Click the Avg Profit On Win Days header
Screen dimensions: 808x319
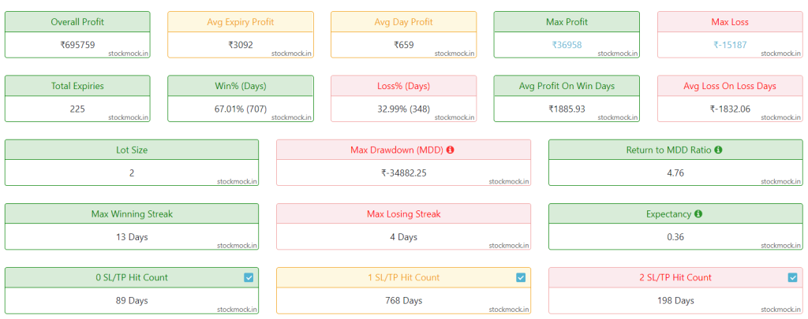coord(567,86)
